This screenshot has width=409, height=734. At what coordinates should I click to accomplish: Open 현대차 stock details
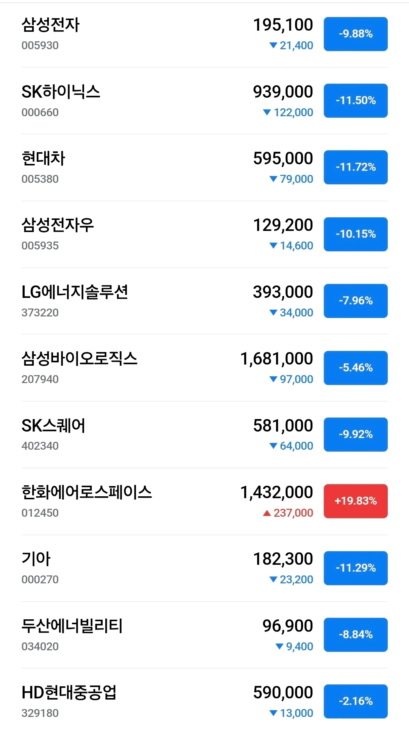(204, 168)
